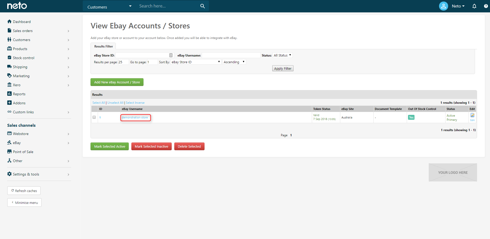490x239 pixels.
Task: Click the Settings & tools gear icon
Action: pos(10,174)
